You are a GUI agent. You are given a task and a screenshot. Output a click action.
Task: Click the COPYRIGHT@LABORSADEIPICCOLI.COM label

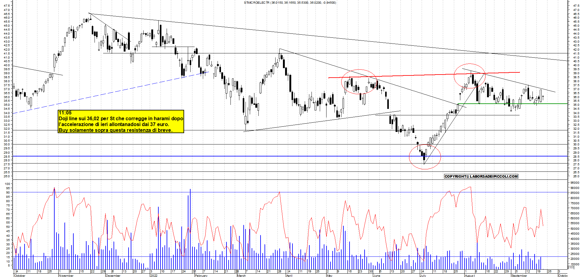481,176
